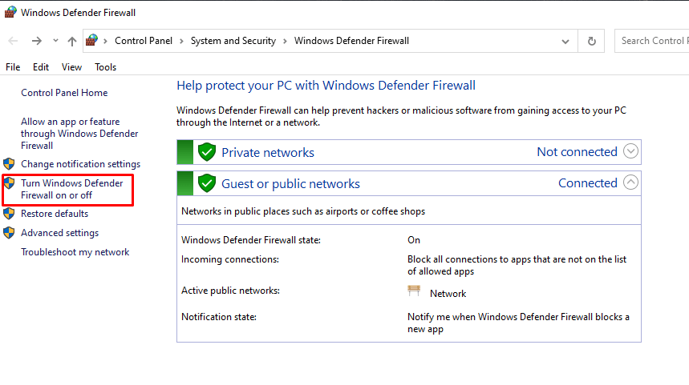Click the green shield beside Guest or public networks

tap(207, 183)
